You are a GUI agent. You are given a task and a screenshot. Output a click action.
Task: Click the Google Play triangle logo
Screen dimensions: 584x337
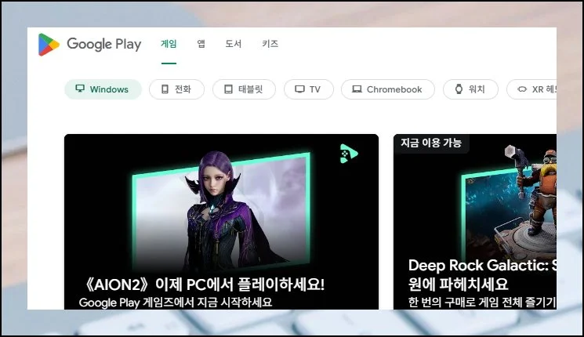[49, 45]
